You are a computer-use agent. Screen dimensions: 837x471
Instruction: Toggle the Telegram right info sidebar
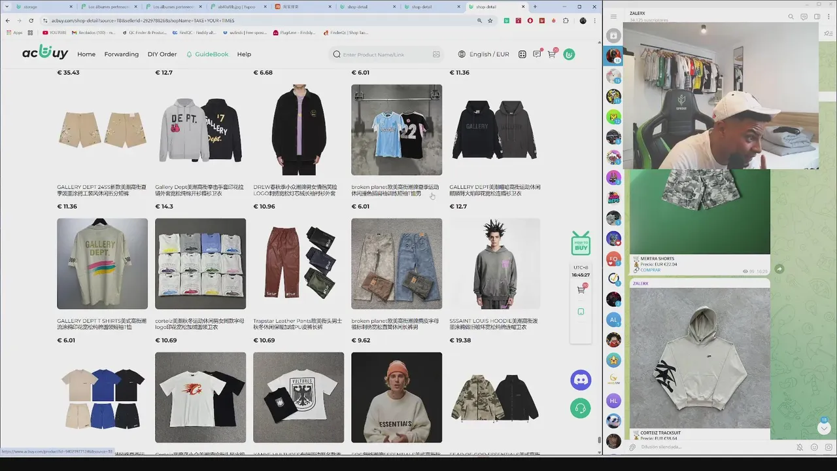point(817,16)
